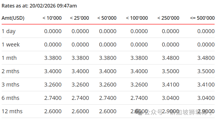Image resolution: width=221 pixels, height=121 pixels.
Task: Click the 2 mths row label
Action: point(11,71)
